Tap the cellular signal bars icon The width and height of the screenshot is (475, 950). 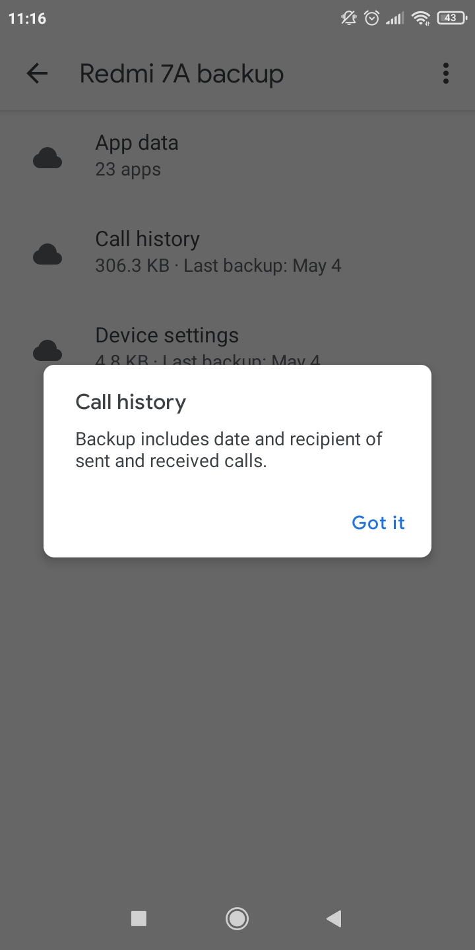pyautogui.click(x=395, y=19)
